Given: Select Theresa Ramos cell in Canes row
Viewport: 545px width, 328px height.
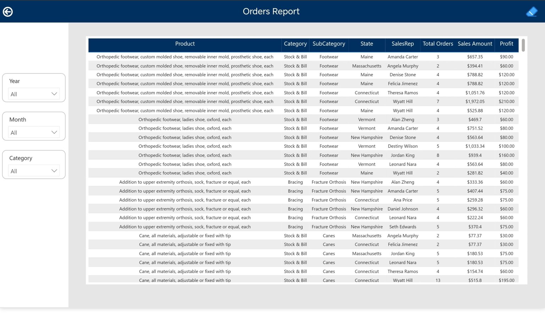Looking at the screenshot, I should pyautogui.click(x=403, y=271).
